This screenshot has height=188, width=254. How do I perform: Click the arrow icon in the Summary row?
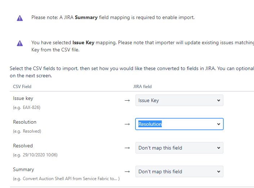click(127, 172)
